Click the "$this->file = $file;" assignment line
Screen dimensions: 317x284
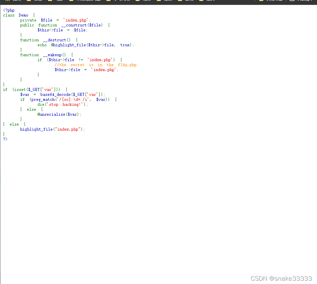(x=62, y=30)
